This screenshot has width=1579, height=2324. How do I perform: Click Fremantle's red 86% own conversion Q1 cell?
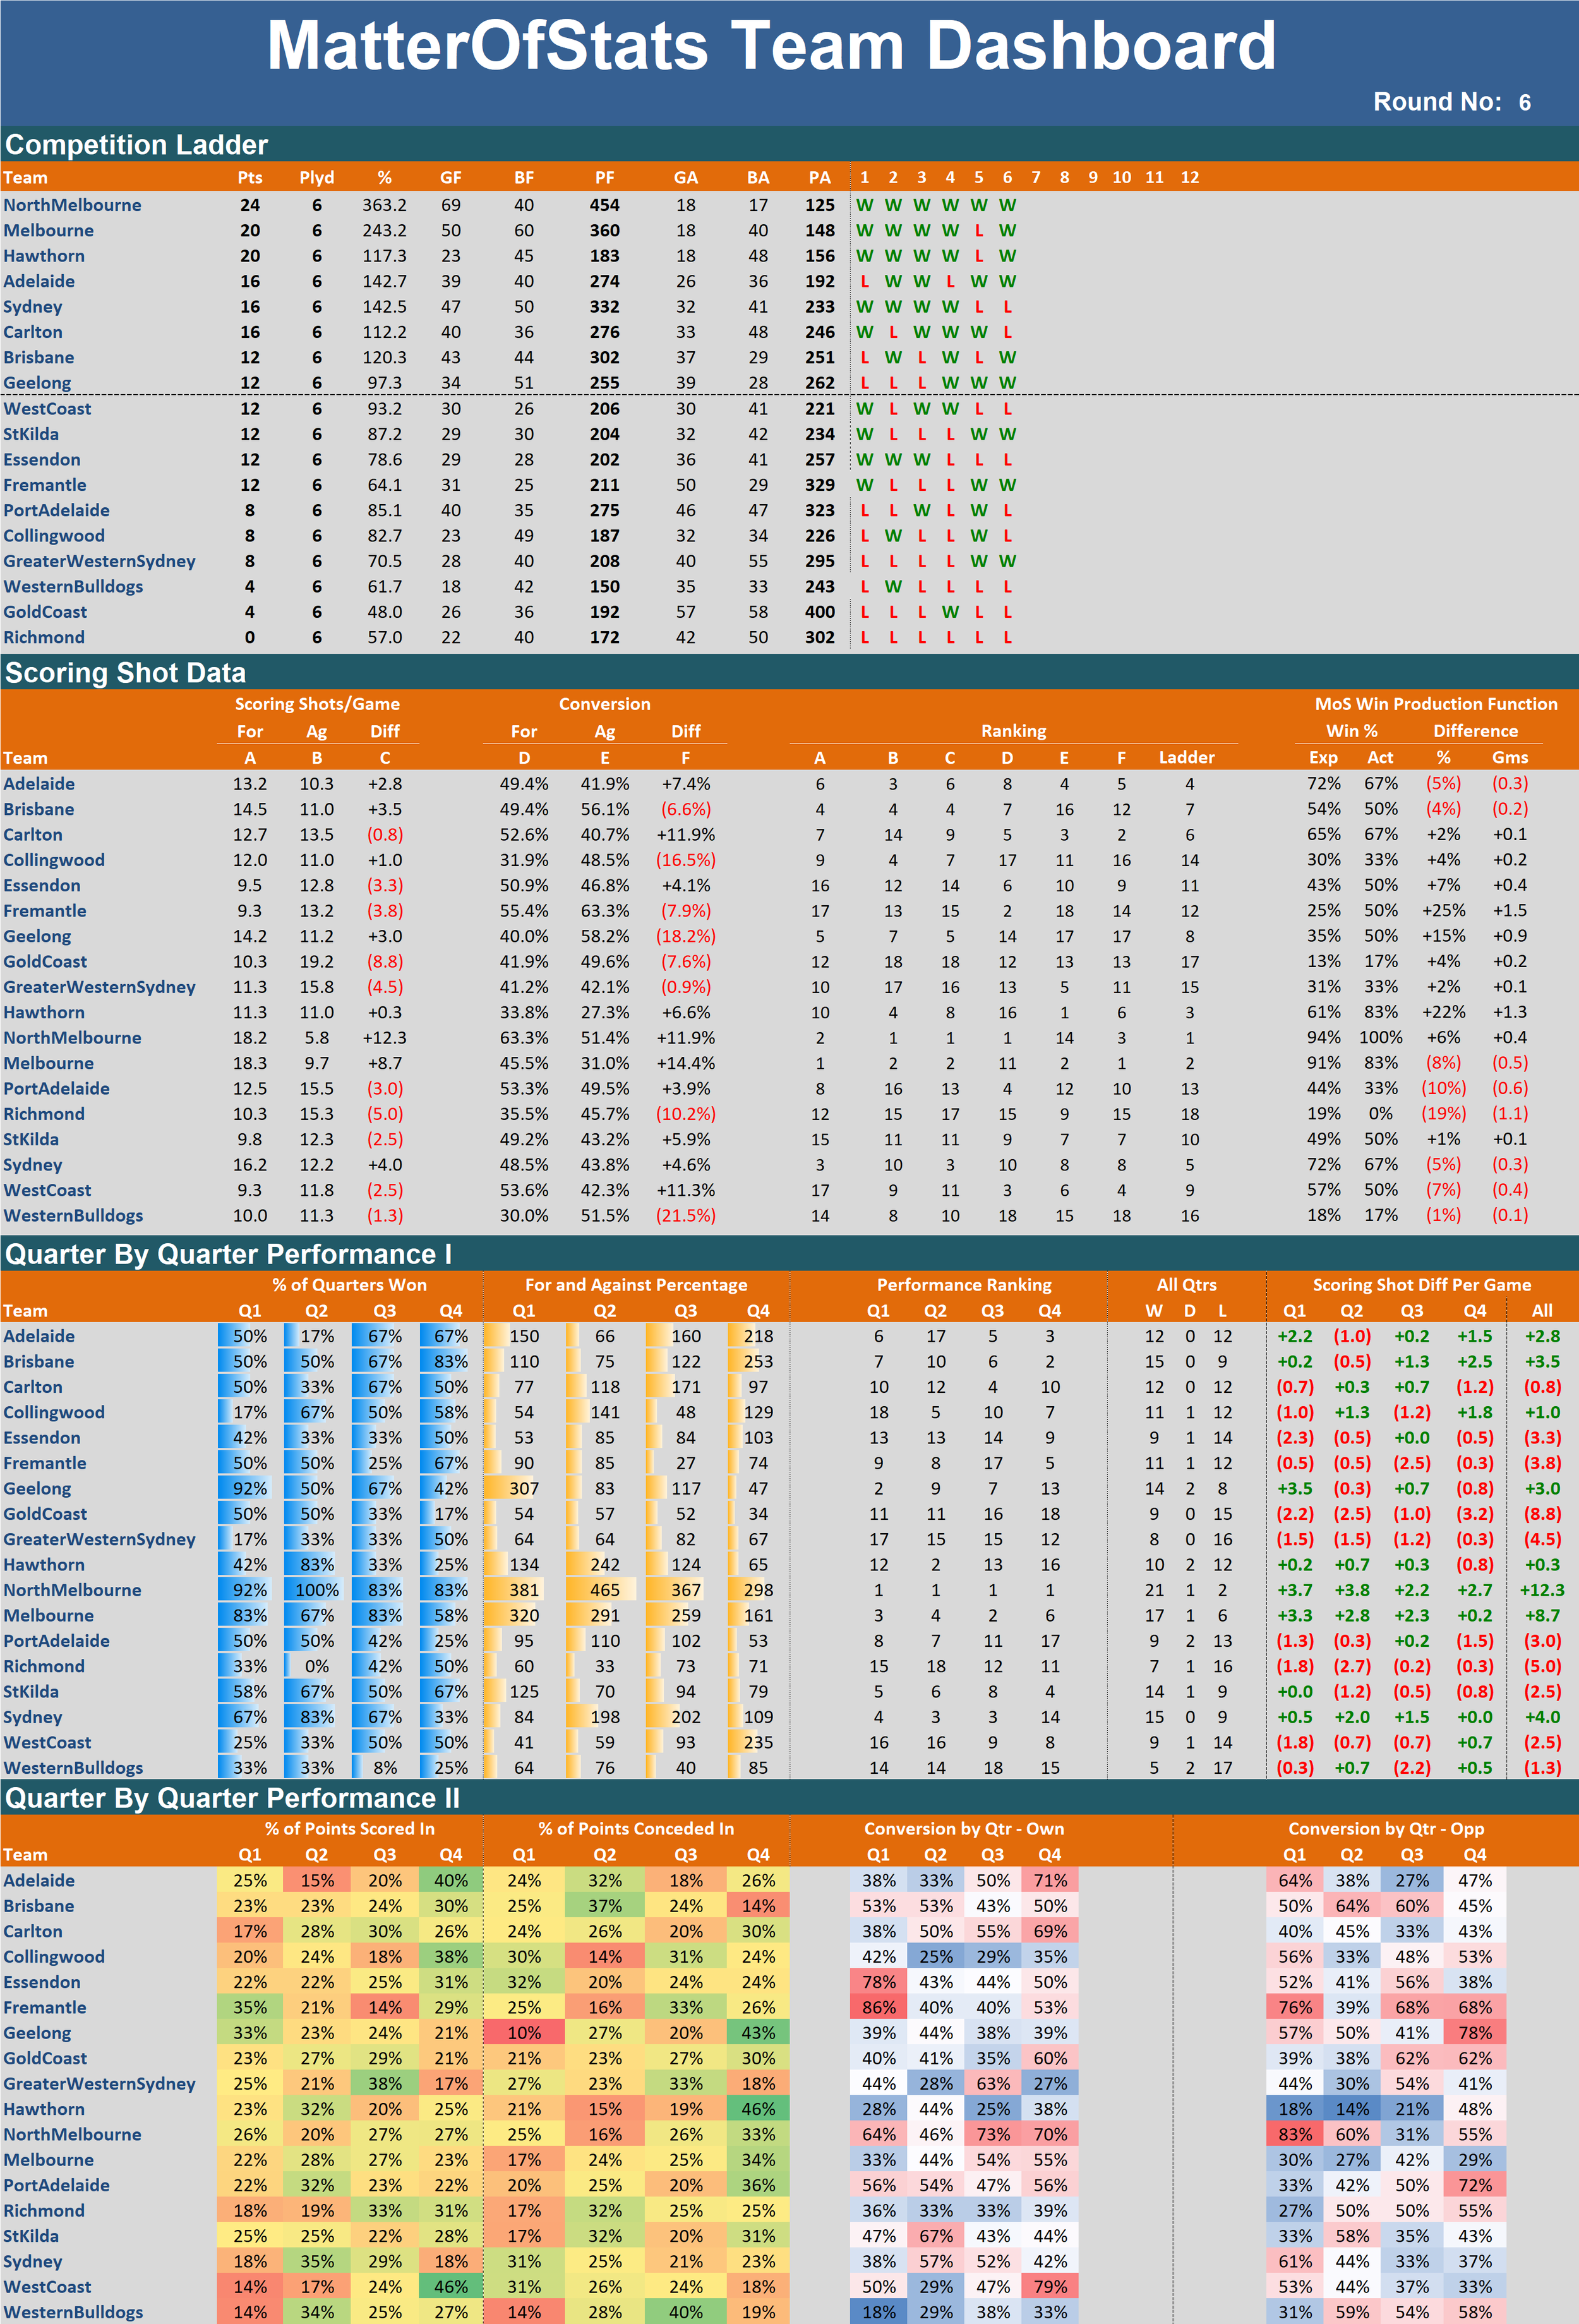878,2007
